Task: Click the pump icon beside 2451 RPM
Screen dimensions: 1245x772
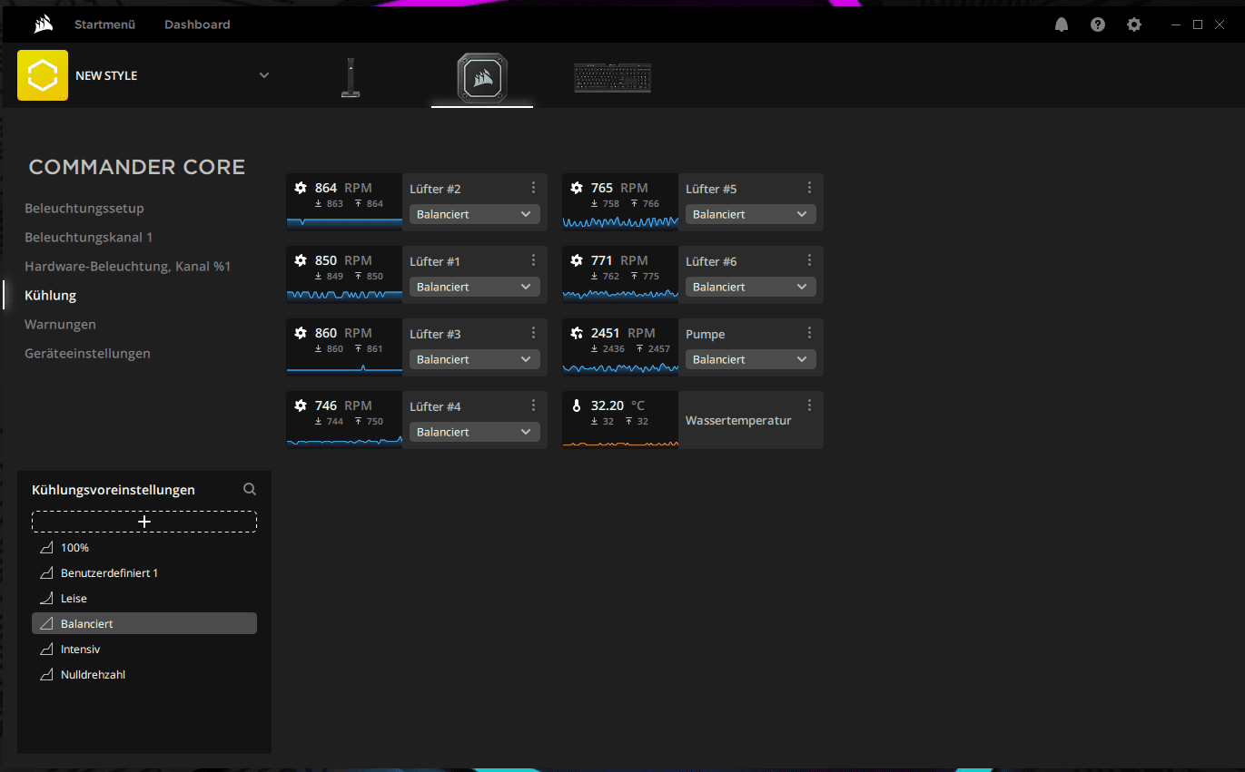Action: point(577,333)
